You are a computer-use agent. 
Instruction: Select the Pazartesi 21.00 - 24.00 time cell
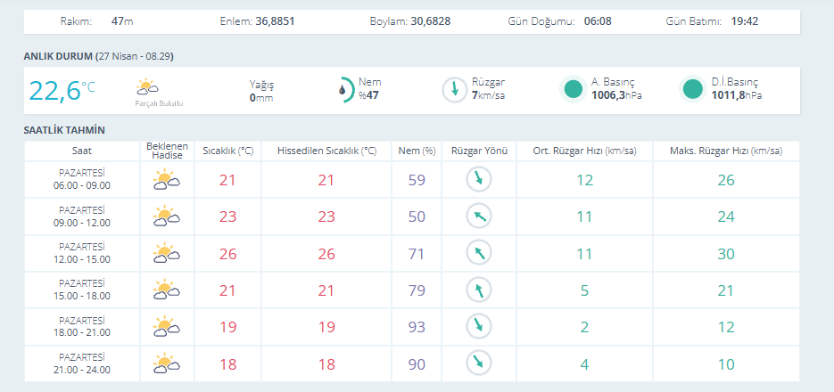tap(82, 363)
